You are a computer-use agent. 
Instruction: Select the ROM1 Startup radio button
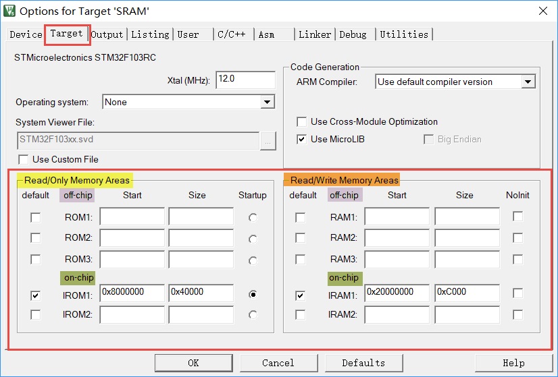(253, 217)
